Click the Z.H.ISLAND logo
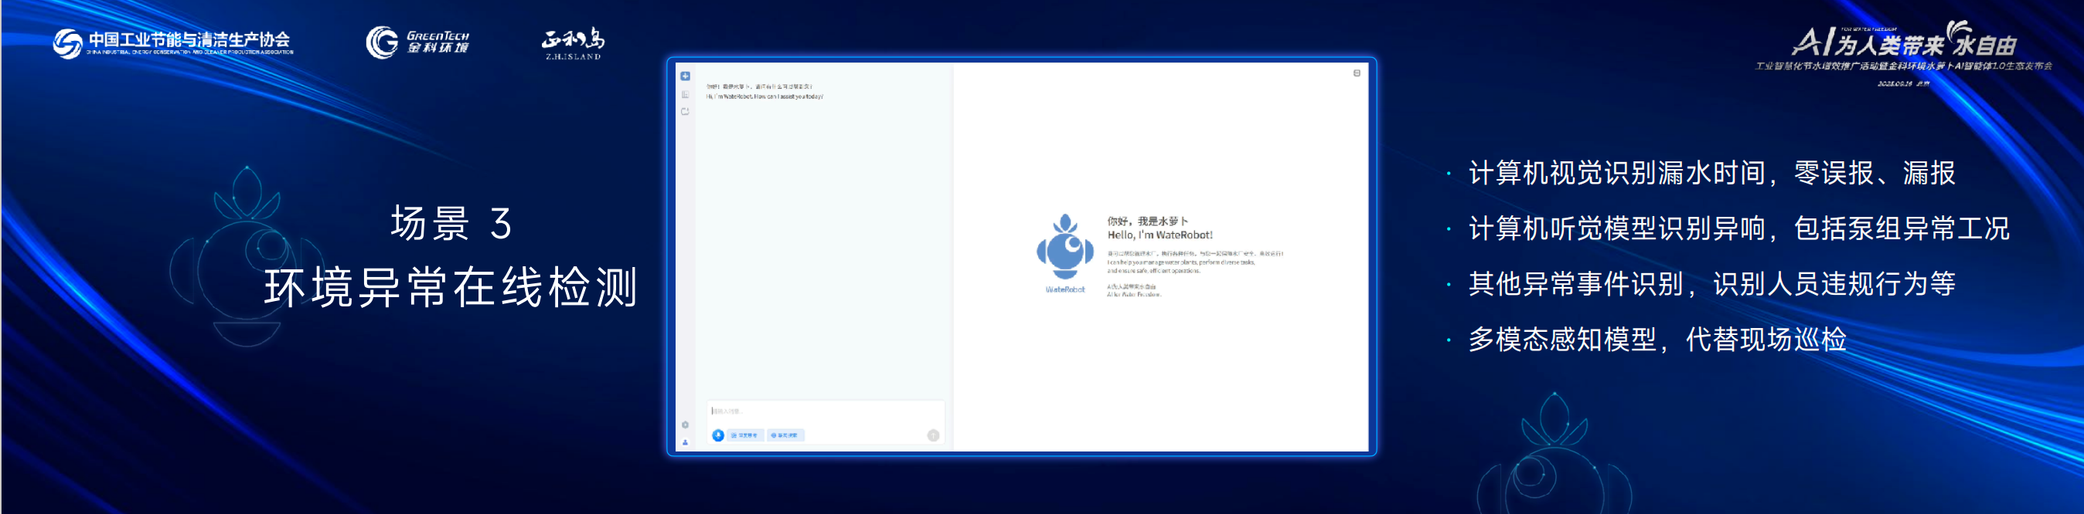 click(x=573, y=44)
